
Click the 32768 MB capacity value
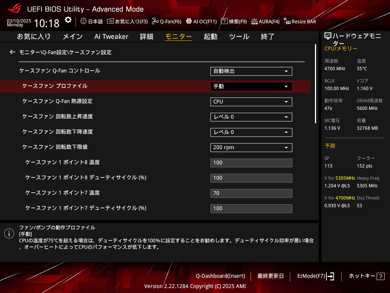368,128
